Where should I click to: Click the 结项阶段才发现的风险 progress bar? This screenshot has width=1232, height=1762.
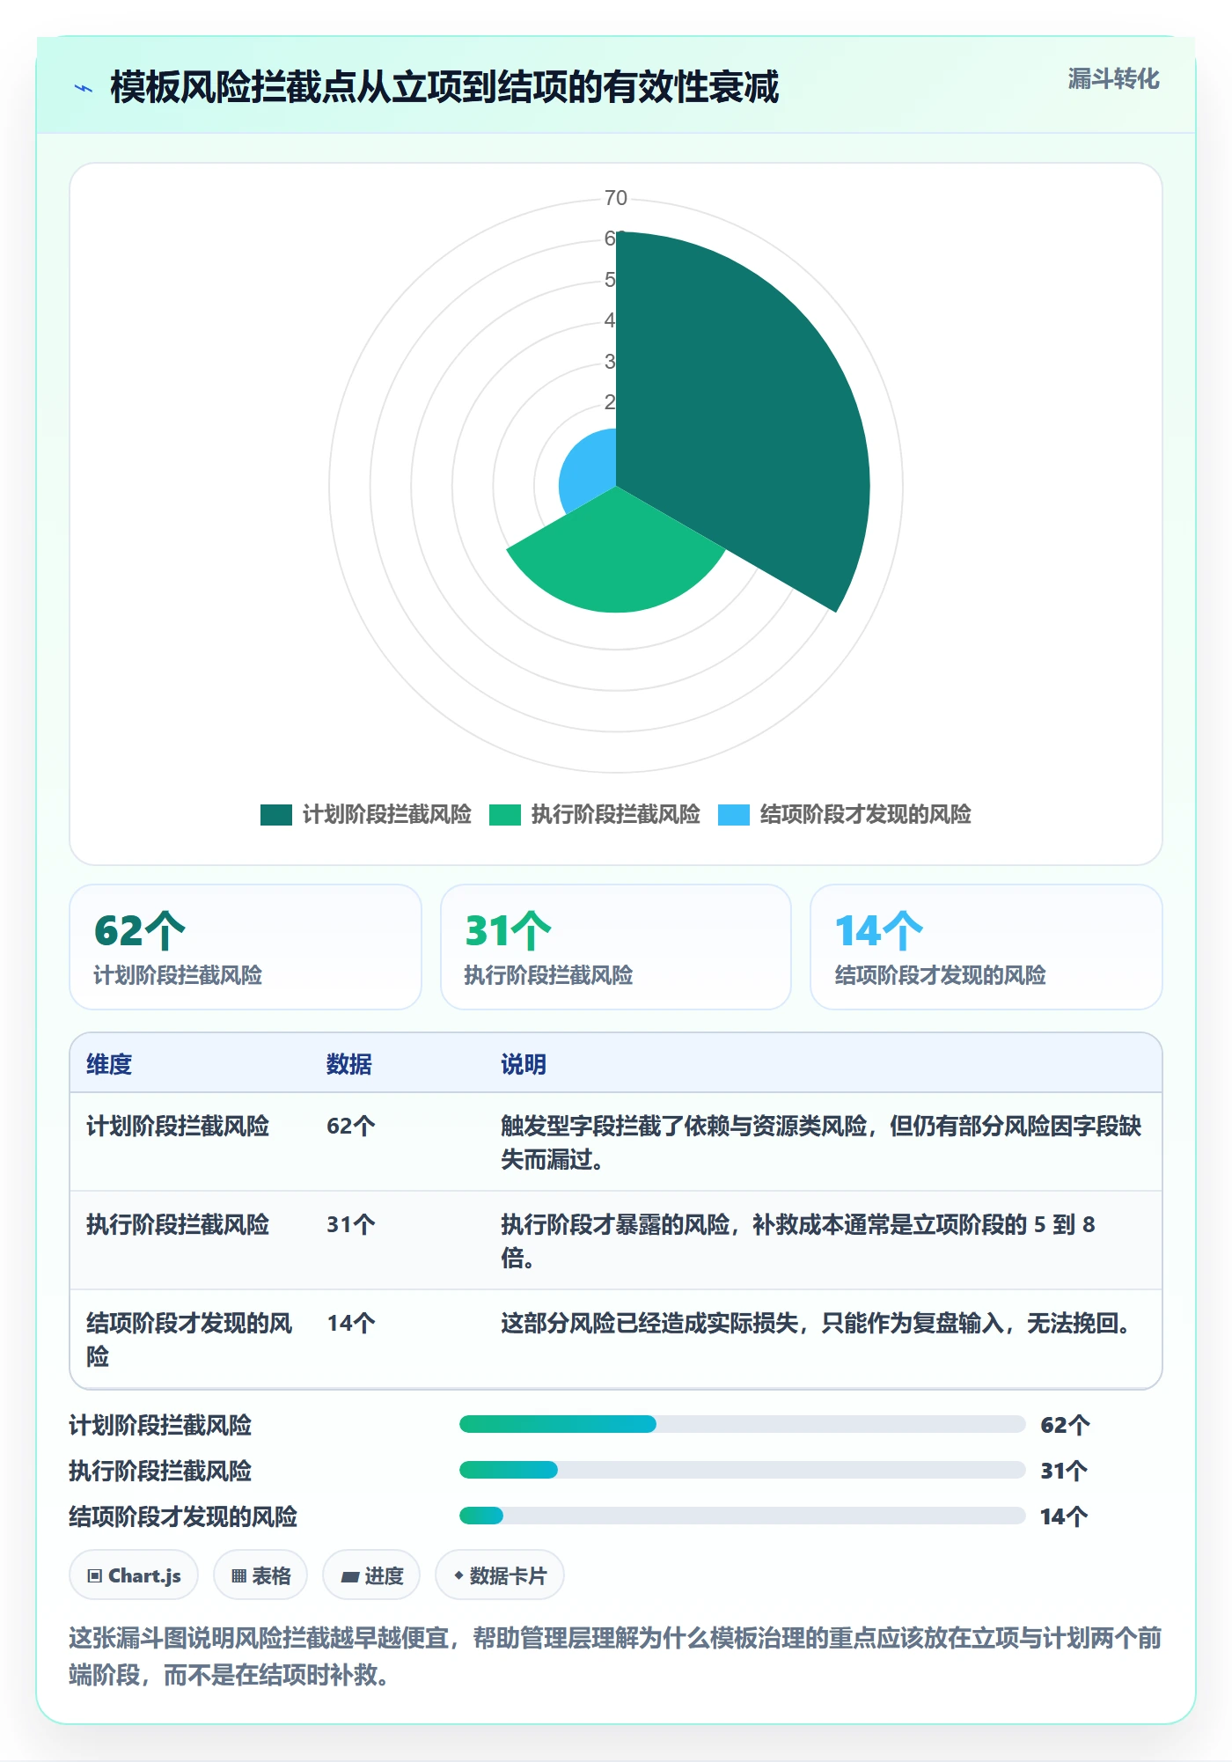tap(743, 1516)
